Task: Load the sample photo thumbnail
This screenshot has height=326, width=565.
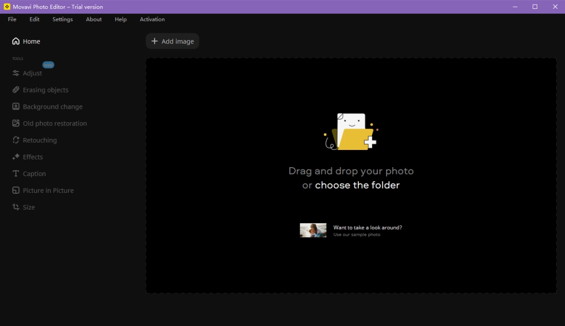Action: [313, 230]
